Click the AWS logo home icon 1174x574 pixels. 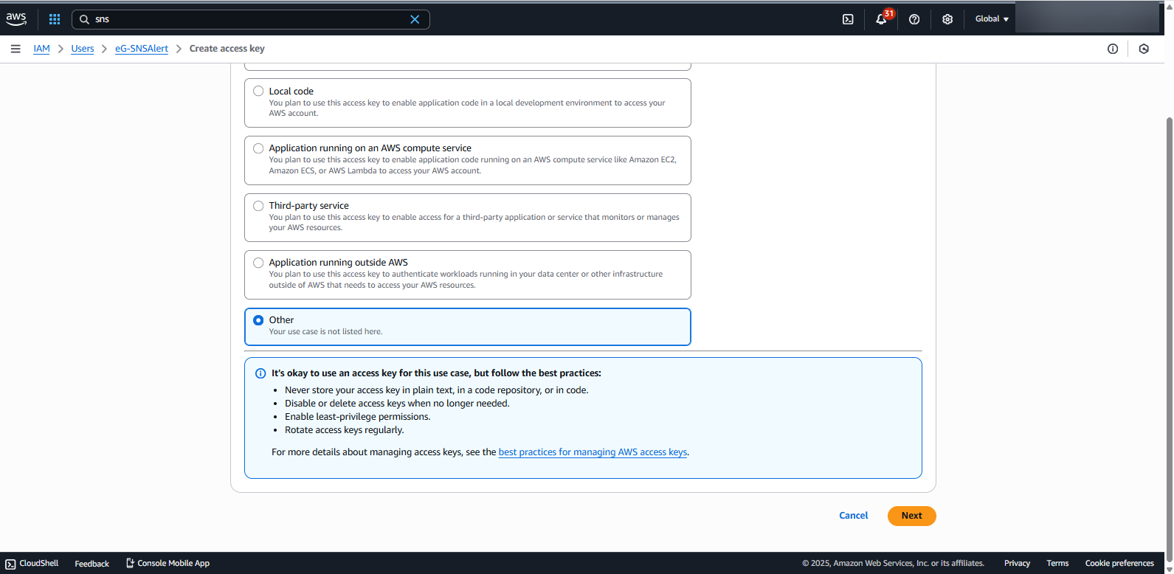coord(16,19)
